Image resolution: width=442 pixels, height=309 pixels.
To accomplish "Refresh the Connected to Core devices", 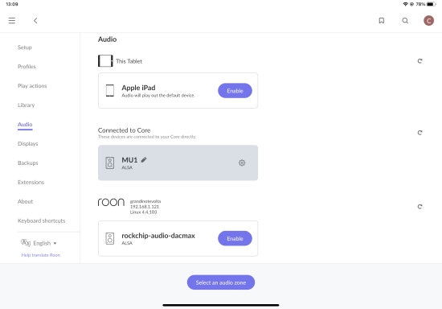I will click(419, 133).
